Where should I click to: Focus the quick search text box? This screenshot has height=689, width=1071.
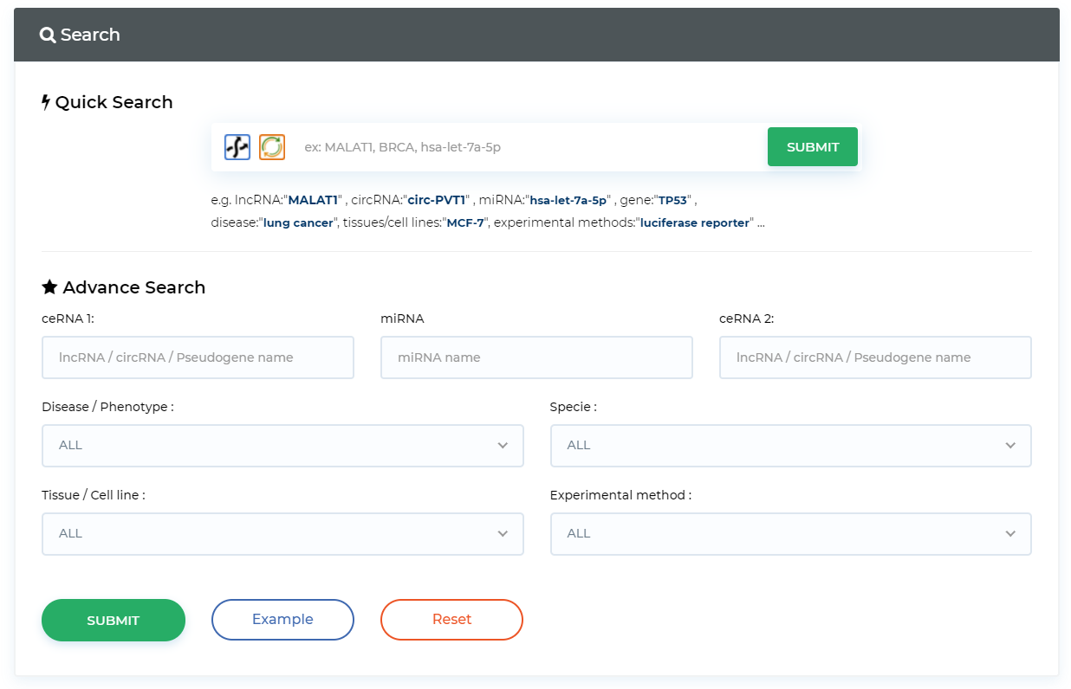529,147
